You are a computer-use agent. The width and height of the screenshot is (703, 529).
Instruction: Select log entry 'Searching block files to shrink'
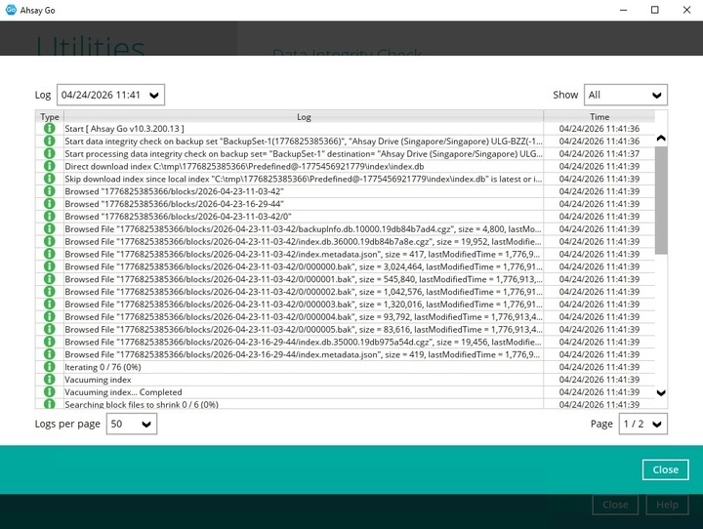pos(142,404)
